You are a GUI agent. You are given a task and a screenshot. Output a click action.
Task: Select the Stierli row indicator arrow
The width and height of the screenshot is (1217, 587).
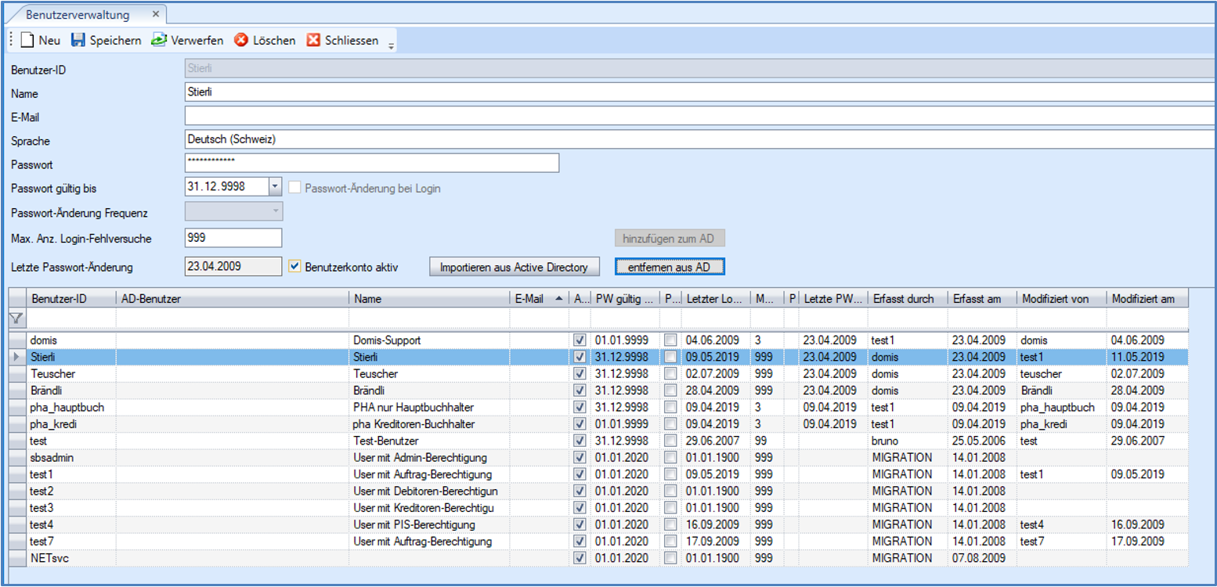click(x=17, y=357)
